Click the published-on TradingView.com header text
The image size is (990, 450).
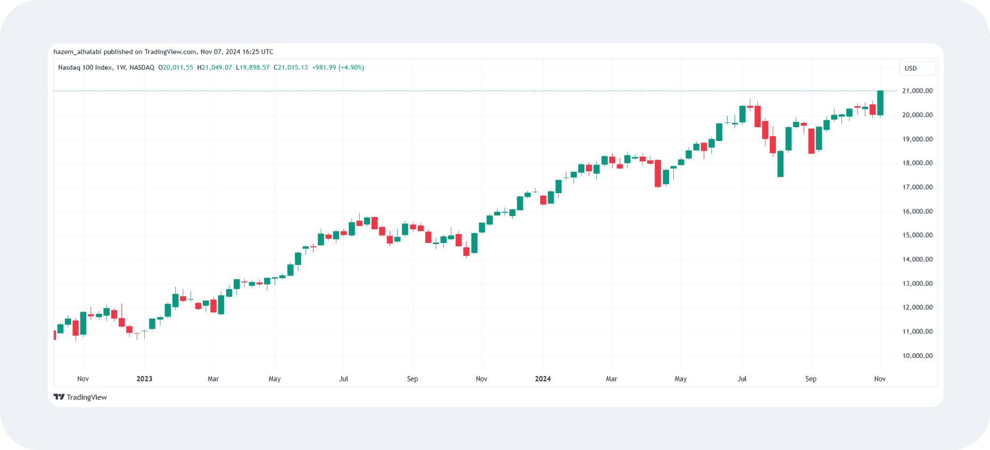163,52
